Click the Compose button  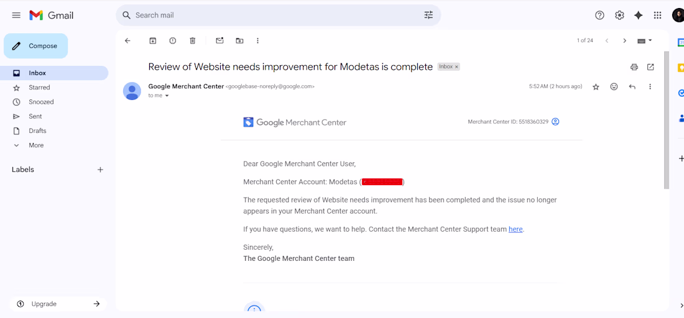pyautogui.click(x=36, y=46)
